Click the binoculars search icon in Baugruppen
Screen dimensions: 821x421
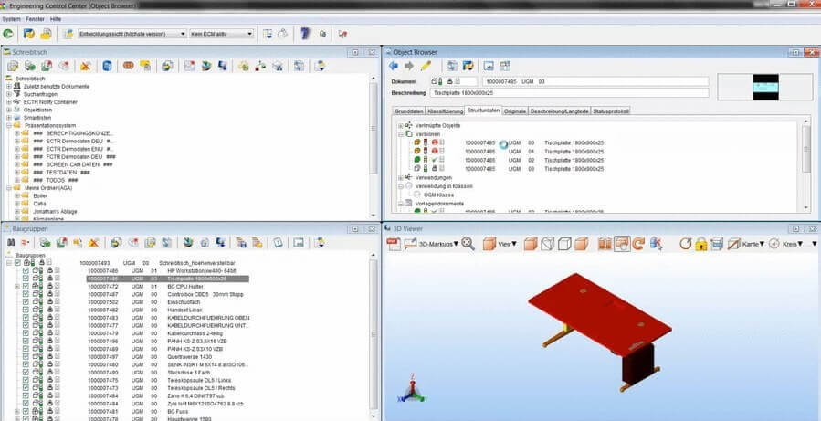12,243
